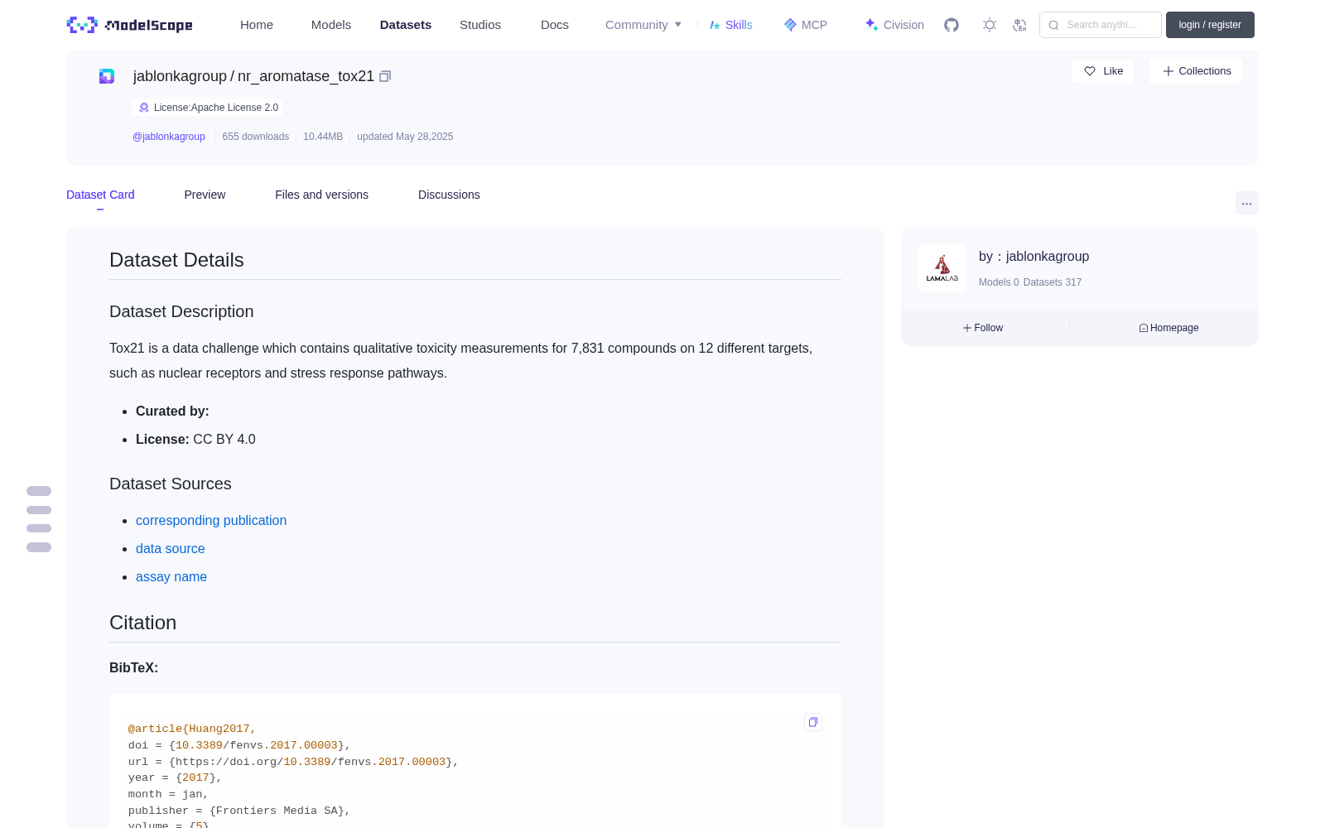Viewport: 1325px width, 828px height.
Task: Switch to the Discussions tab
Action: coord(449,195)
